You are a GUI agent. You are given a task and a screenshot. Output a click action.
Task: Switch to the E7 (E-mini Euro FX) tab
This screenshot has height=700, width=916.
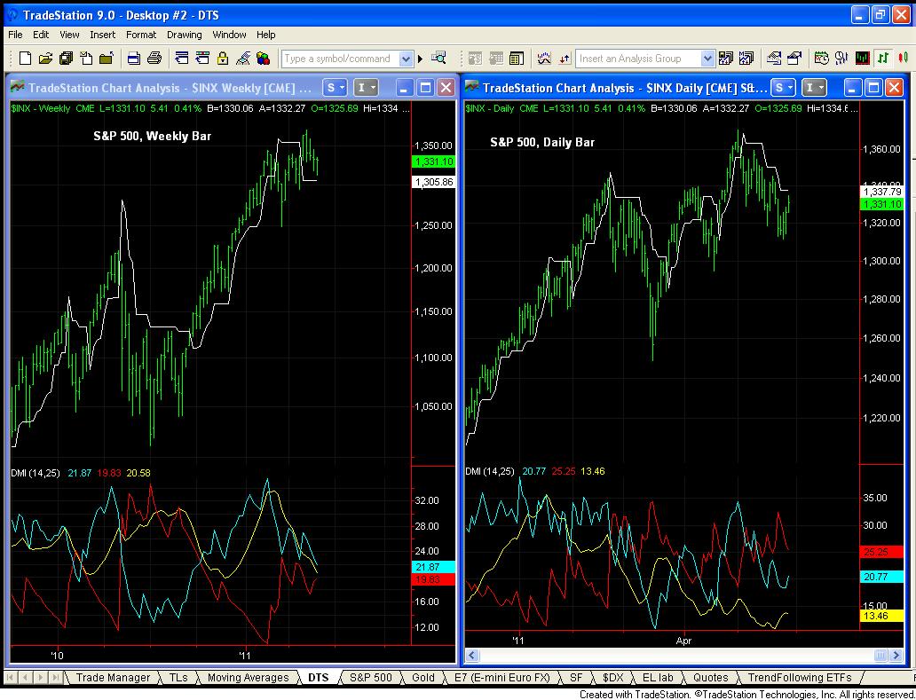coord(501,677)
